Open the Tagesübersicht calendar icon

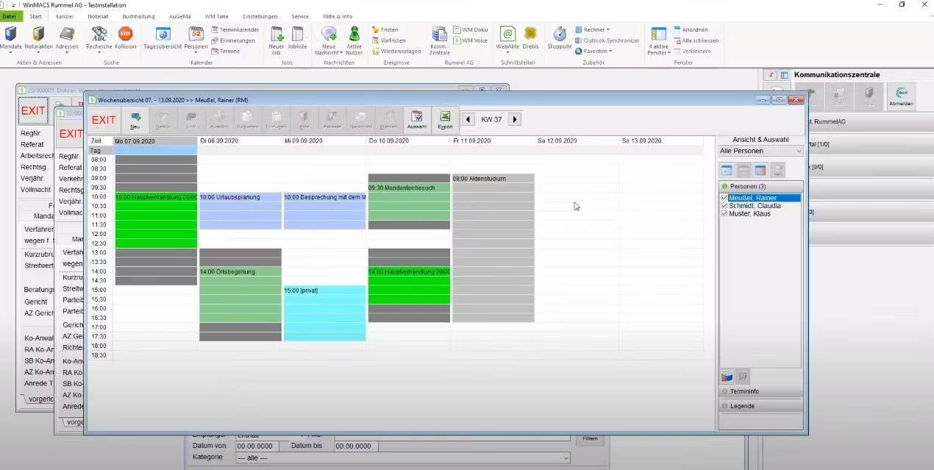163,38
